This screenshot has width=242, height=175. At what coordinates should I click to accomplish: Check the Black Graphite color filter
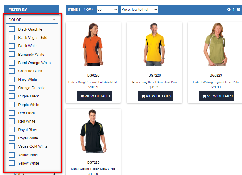click(12, 29)
